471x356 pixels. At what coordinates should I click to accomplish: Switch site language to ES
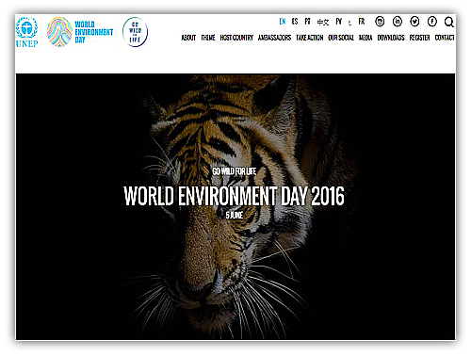pyautogui.click(x=295, y=22)
